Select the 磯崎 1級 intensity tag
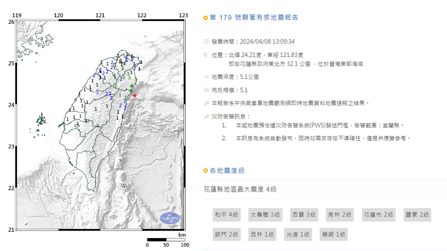The width and height of the screenshot is (447, 251). 333,235
